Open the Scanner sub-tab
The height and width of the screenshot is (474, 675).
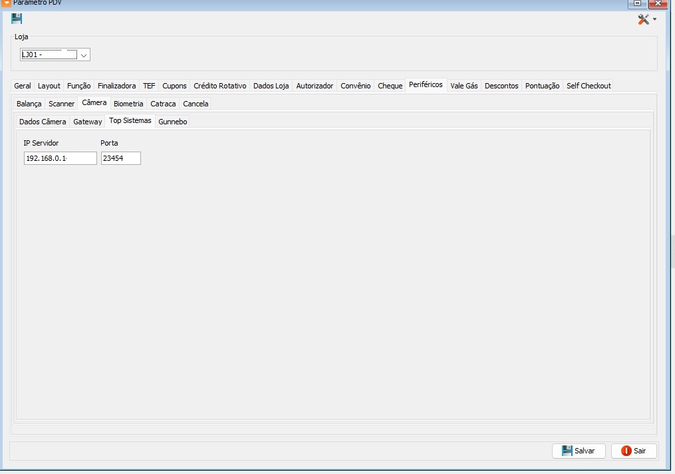[x=61, y=104]
